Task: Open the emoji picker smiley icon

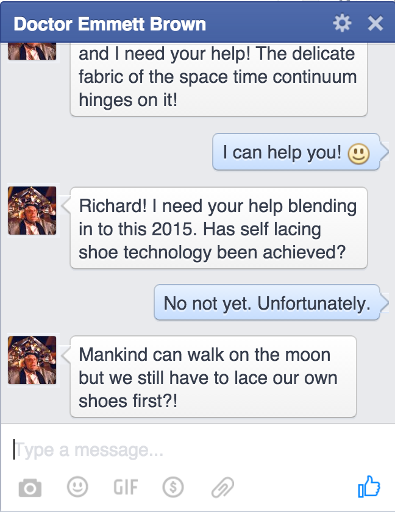Action: [77, 486]
